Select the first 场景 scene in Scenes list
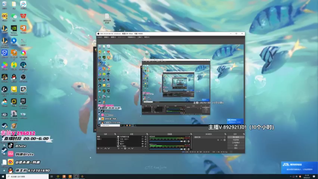 [107, 136]
